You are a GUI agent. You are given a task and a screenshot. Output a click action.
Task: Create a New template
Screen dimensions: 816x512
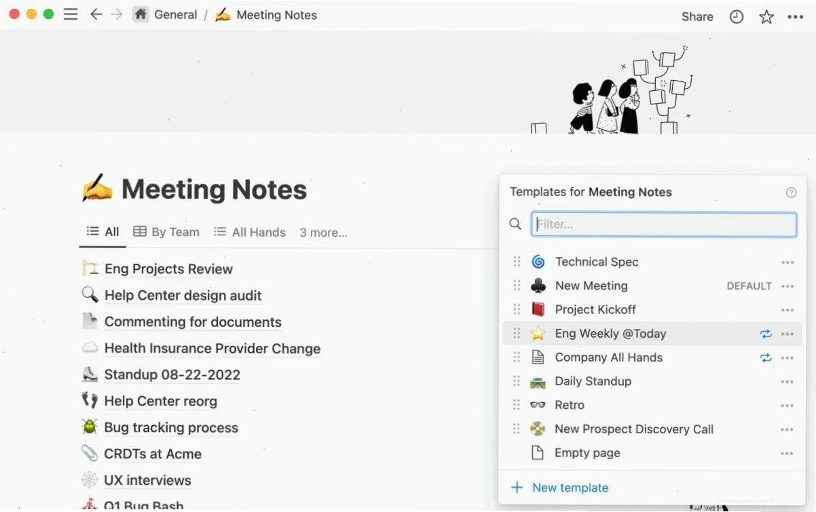[560, 488]
